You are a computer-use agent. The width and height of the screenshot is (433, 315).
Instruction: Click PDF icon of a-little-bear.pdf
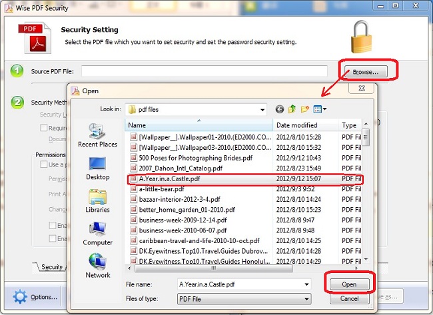pyautogui.click(x=134, y=189)
